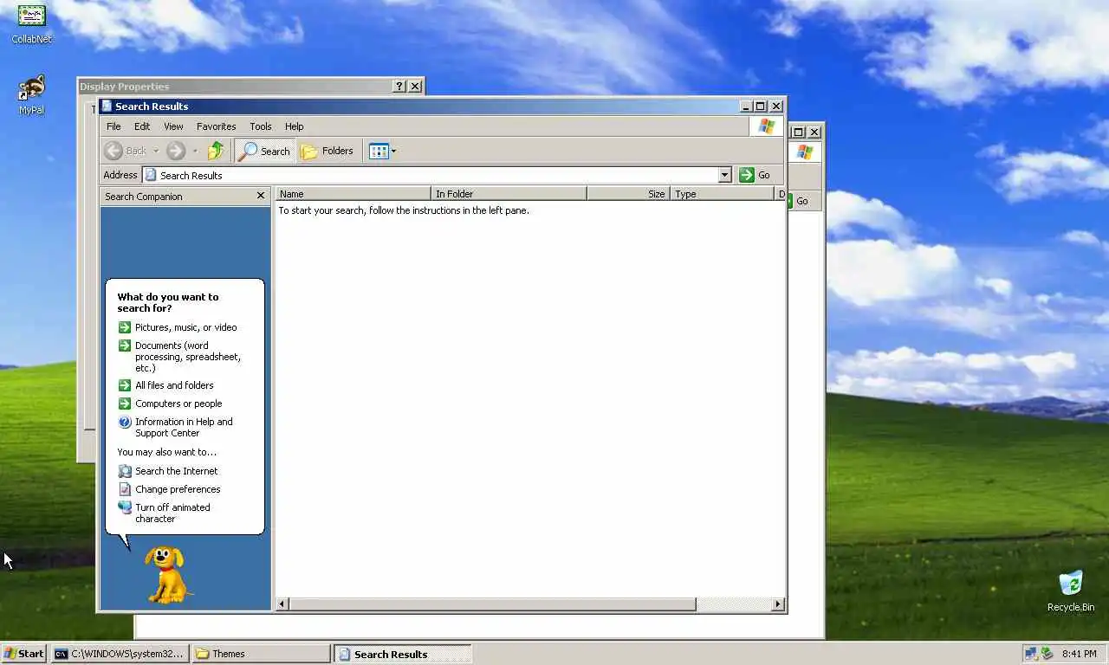Click the Forward arrow toolbar icon

tap(176, 151)
